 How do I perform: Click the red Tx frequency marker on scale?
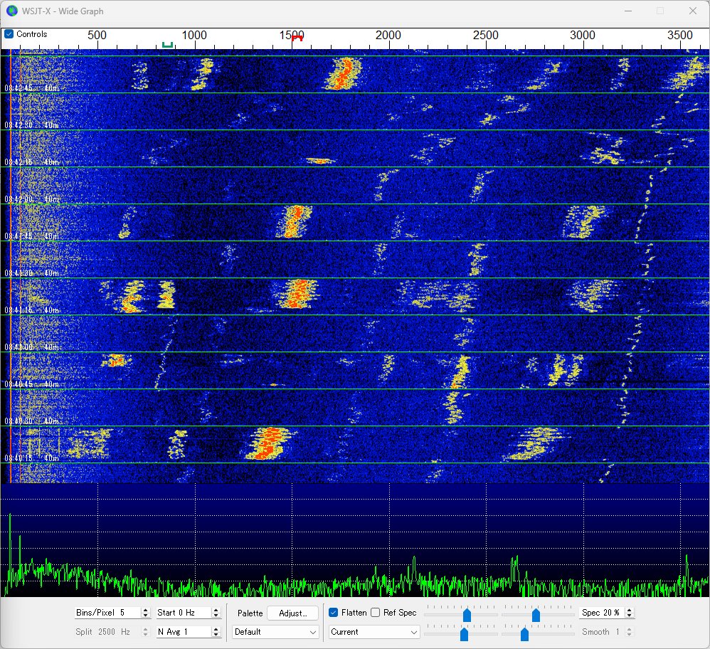[x=297, y=38]
